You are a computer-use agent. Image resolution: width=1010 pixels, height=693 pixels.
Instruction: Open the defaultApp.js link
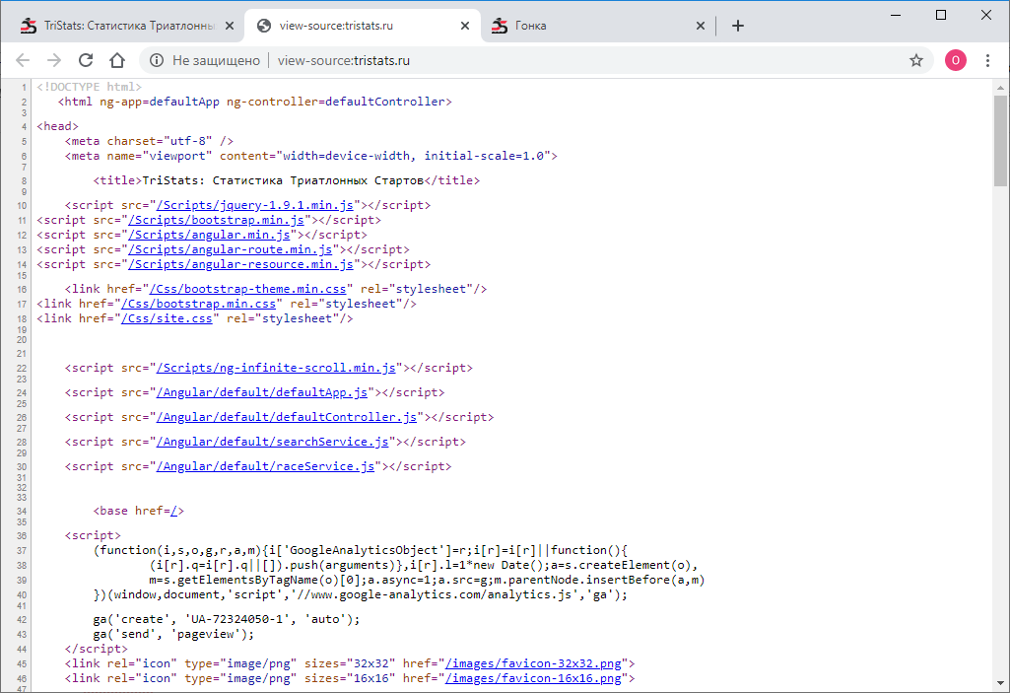point(262,392)
